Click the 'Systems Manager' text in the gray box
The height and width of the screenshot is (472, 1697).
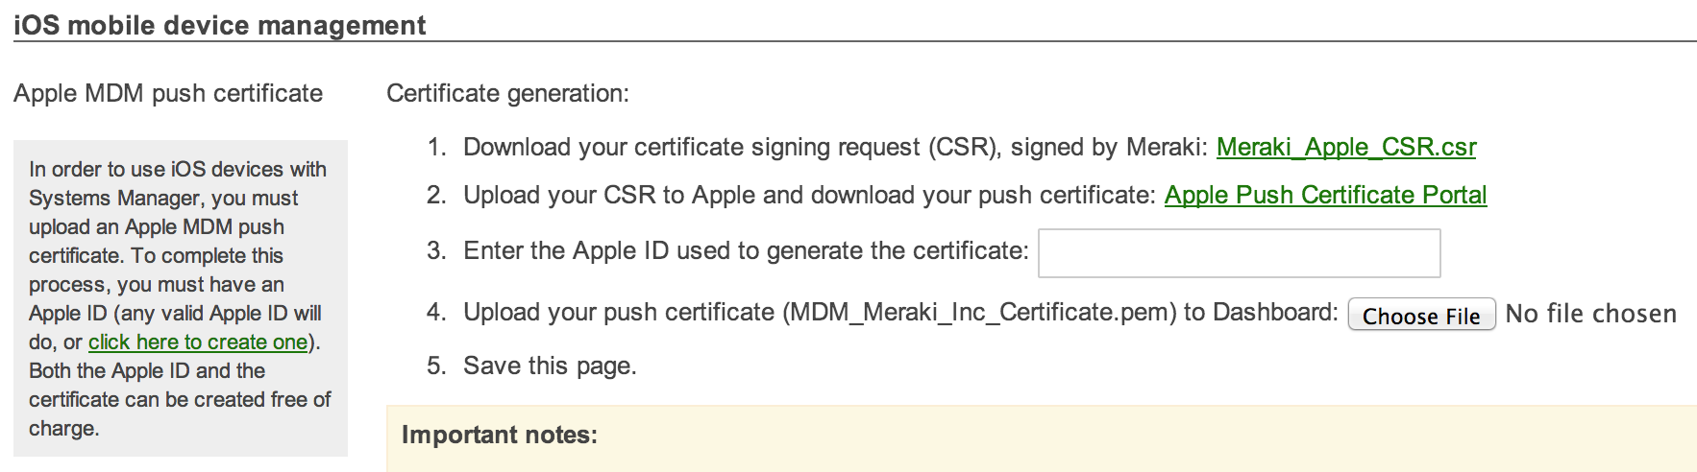pos(114,199)
